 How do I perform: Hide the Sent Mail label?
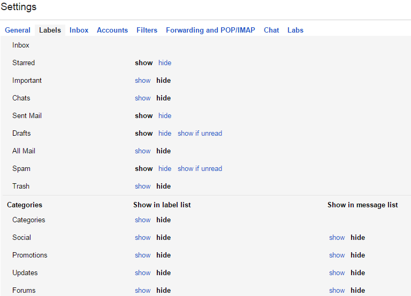tap(165, 116)
